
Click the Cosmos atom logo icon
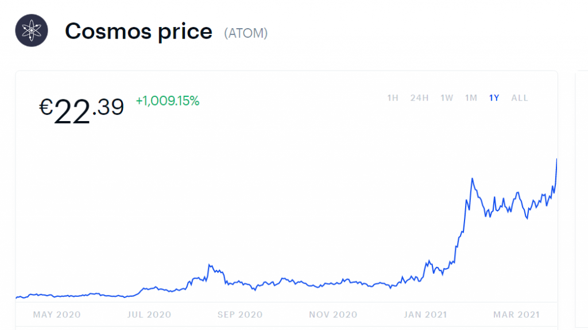[x=32, y=31]
